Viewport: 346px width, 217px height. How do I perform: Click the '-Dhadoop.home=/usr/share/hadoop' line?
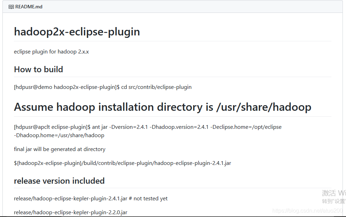click(59, 135)
